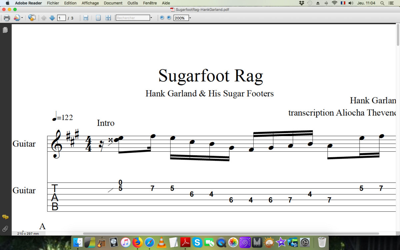400x250 pixels.
Task: Open VLC cone icon in Dock
Action: click(162, 242)
